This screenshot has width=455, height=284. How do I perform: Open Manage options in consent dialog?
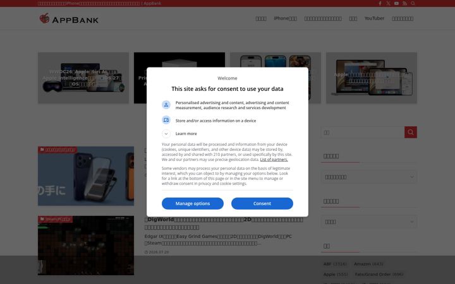193,203
